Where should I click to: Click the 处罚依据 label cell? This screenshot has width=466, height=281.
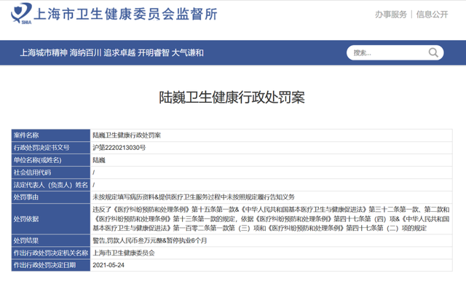tap(51, 218)
